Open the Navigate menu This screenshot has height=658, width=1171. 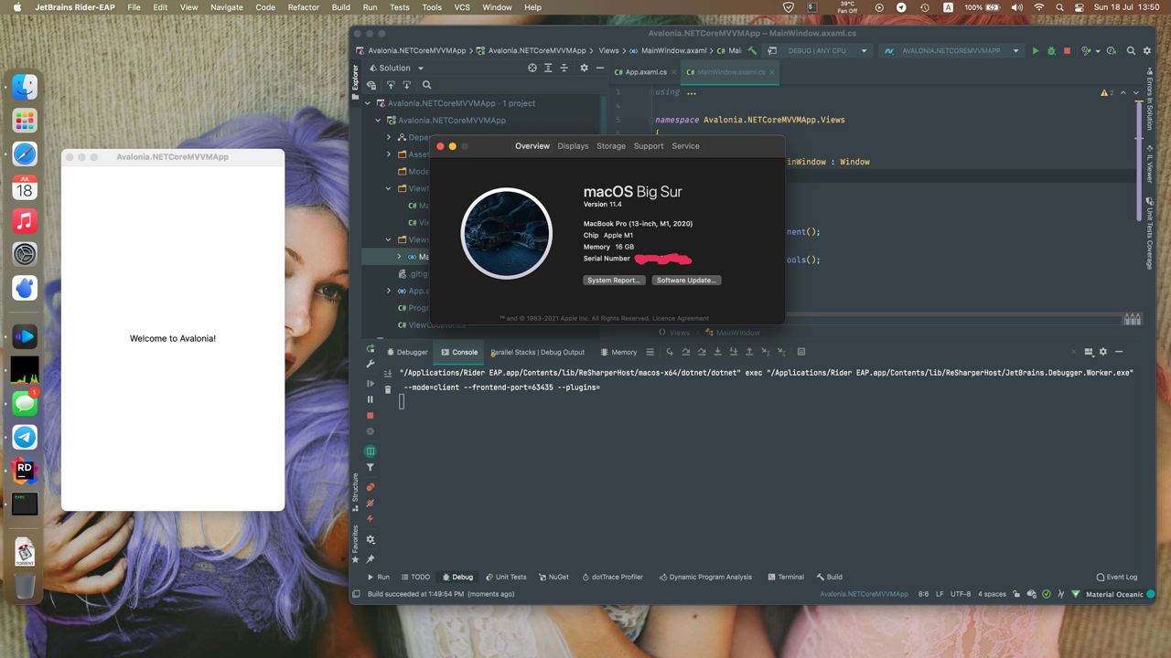point(227,7)
